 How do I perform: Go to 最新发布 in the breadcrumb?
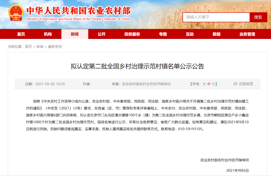(55, 47)
